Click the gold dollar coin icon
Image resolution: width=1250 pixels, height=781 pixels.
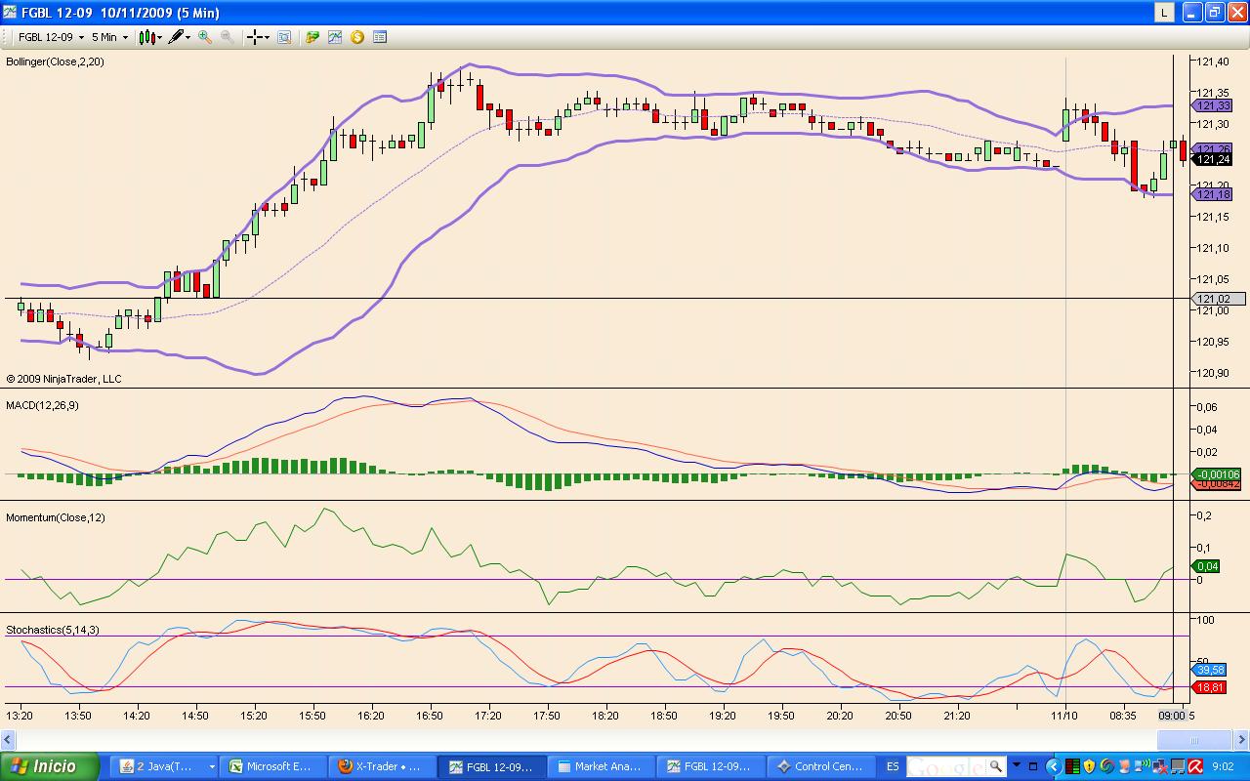click(x=357, y=37)
